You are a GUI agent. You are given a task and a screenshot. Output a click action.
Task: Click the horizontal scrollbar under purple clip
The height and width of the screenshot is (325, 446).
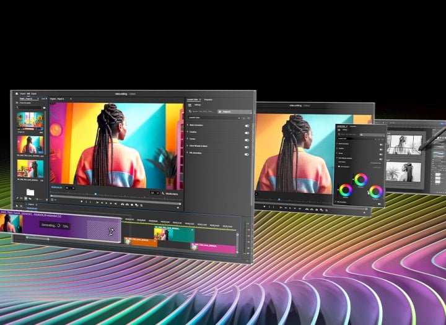click(x=38, y=238)
